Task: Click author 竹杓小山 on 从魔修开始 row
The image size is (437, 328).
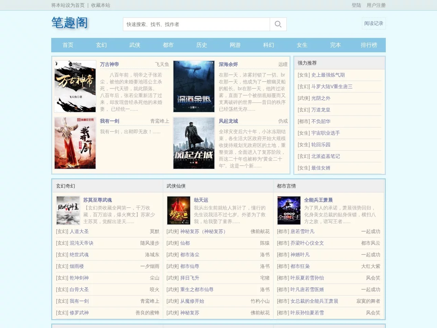Action: (x=260, y=301)
